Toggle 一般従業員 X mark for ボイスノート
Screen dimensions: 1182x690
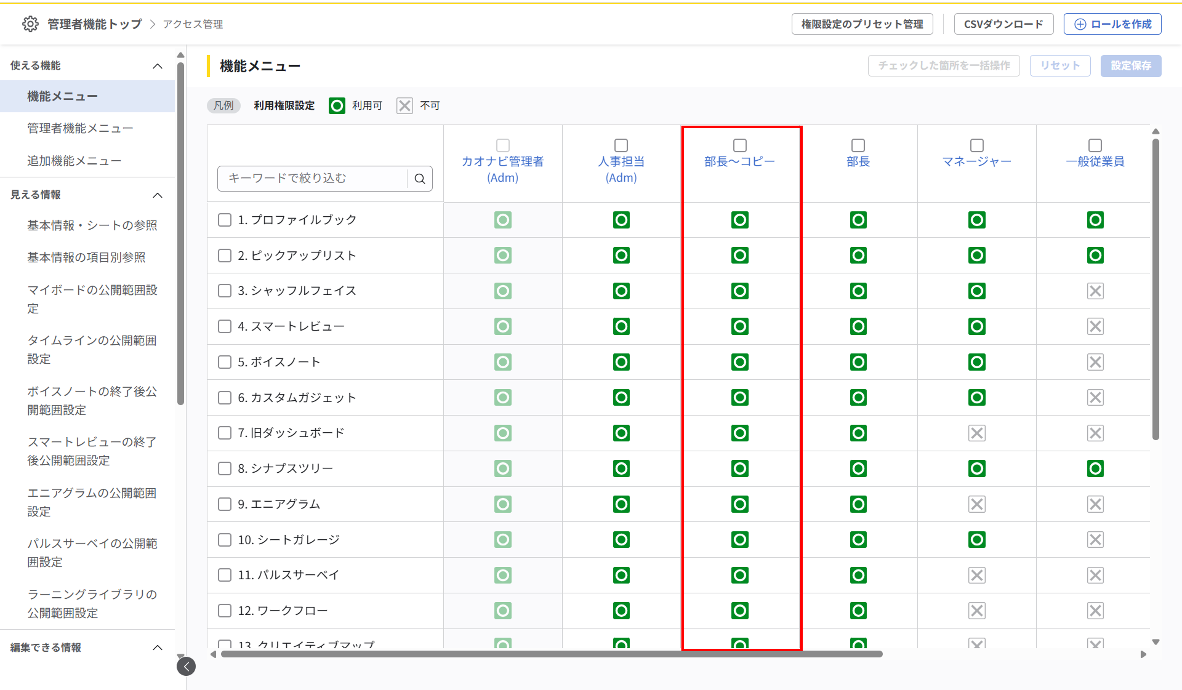(1095, 362)
